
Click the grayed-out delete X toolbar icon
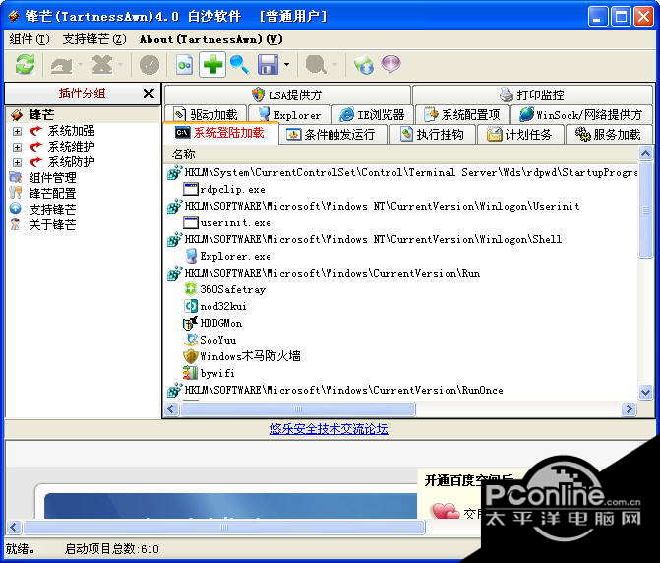tap(102, 65)
